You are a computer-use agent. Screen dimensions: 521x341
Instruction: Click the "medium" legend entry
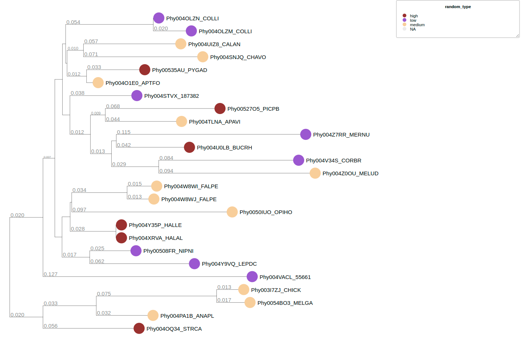tap(417, 25)
